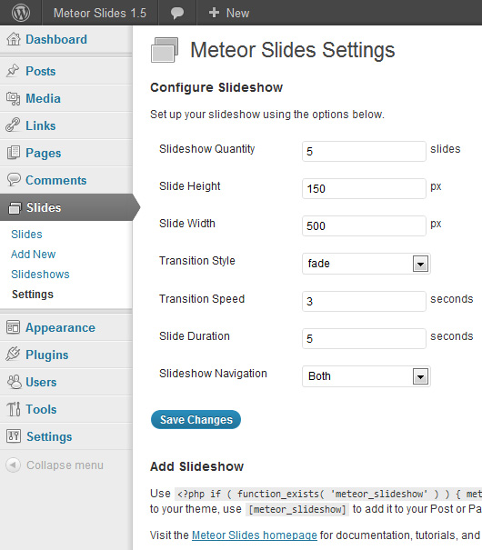482x550 pixels.
Task: Click the WordPress logo icon
Action: 21,13
